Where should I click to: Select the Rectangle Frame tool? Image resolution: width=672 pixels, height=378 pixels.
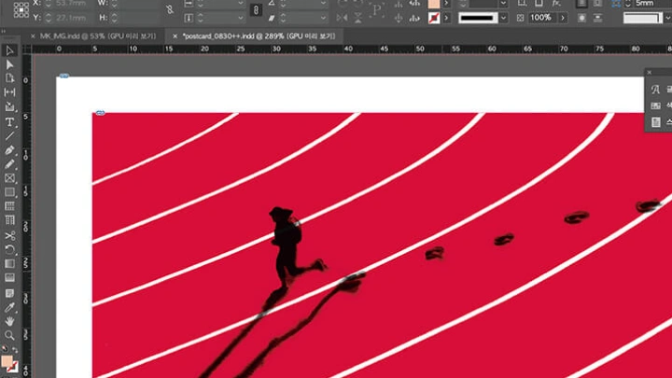[10, 178]
